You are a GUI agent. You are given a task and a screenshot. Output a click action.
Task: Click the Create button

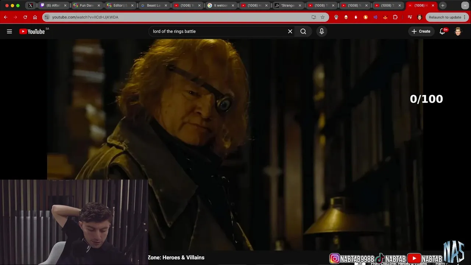421,31
